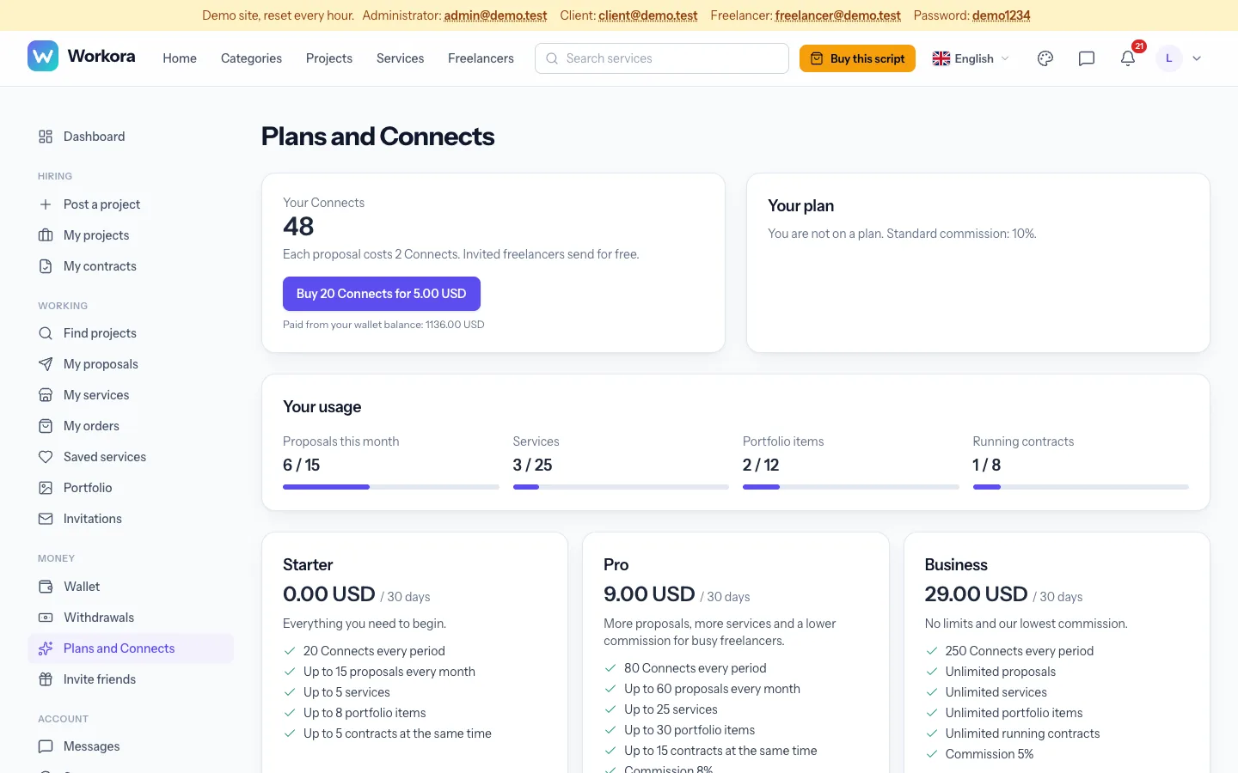Viewport: 1238px width, 773px height.
Task: Click the heart icon beside Saved services
Action: (46, 457)
